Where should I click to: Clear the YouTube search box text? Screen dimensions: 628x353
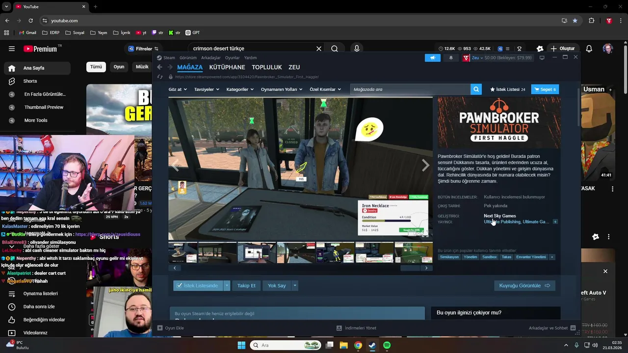(x=318, y=49)
